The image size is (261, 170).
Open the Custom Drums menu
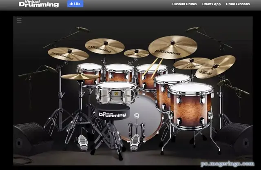point(184,4)
